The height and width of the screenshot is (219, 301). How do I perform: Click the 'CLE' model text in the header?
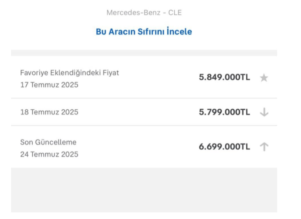pos(175,12)
